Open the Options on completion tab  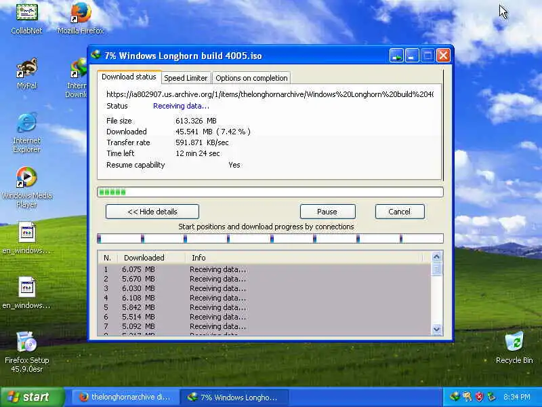251,78
